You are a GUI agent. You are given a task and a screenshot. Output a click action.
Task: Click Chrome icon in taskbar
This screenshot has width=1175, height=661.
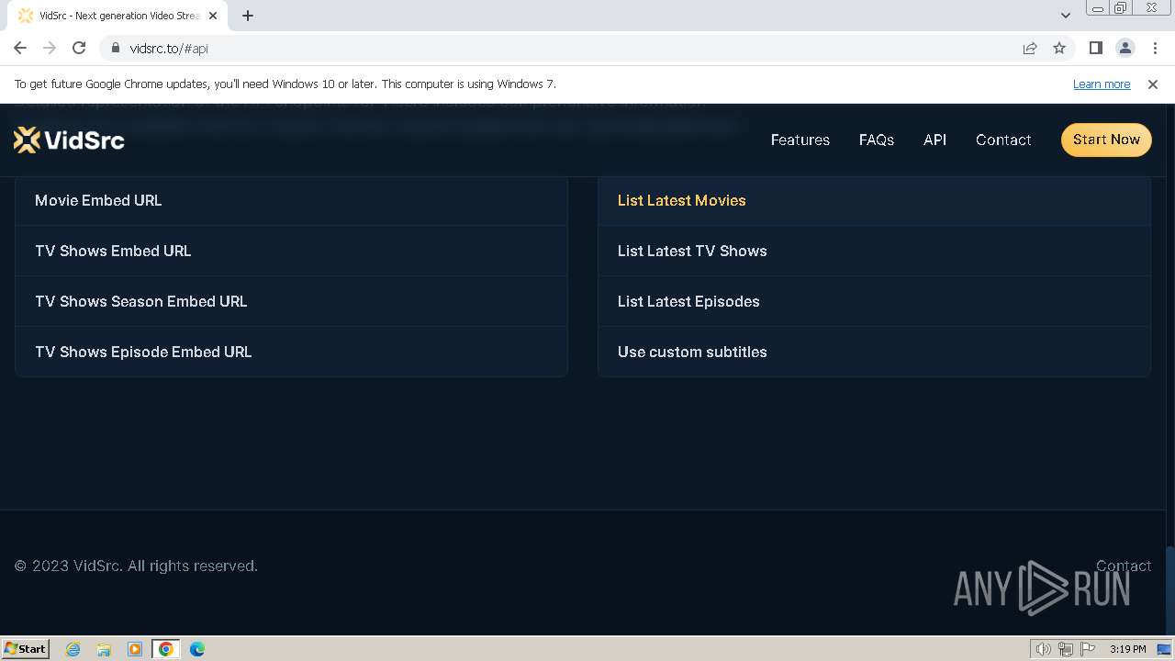[x=166, y=649]
